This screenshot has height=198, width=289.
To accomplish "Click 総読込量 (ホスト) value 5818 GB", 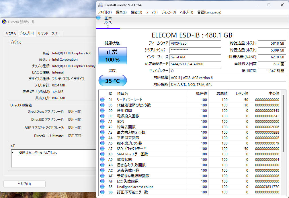I will pyautogui.click(x=272, y=43).
